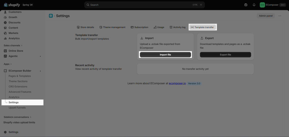Open the notifications bell

pos(254,5)
